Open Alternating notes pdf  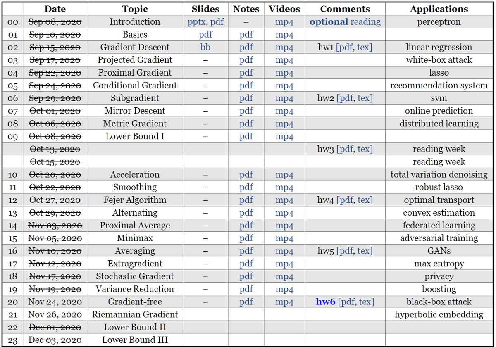[246, 213]
